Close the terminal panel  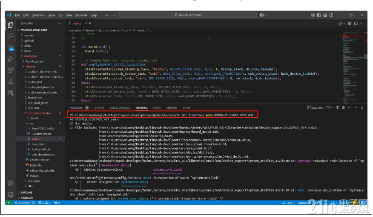tap(362, 108)
